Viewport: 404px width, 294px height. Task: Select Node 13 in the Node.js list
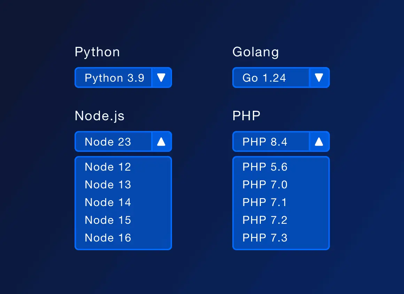point(108,185)
